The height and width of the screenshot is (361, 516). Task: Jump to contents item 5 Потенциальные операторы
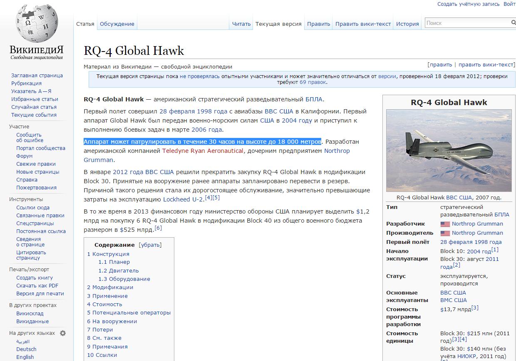point(129,313)
